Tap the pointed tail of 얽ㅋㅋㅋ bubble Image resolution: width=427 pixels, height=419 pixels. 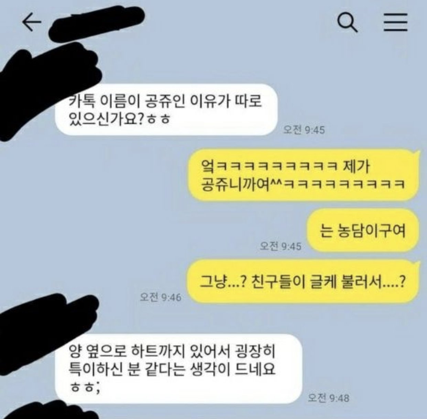[417, 153]
